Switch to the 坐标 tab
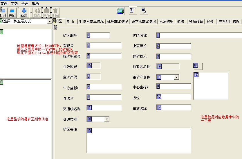The height and width of the screenshot is (159, 242). click(x=180, y=22)
